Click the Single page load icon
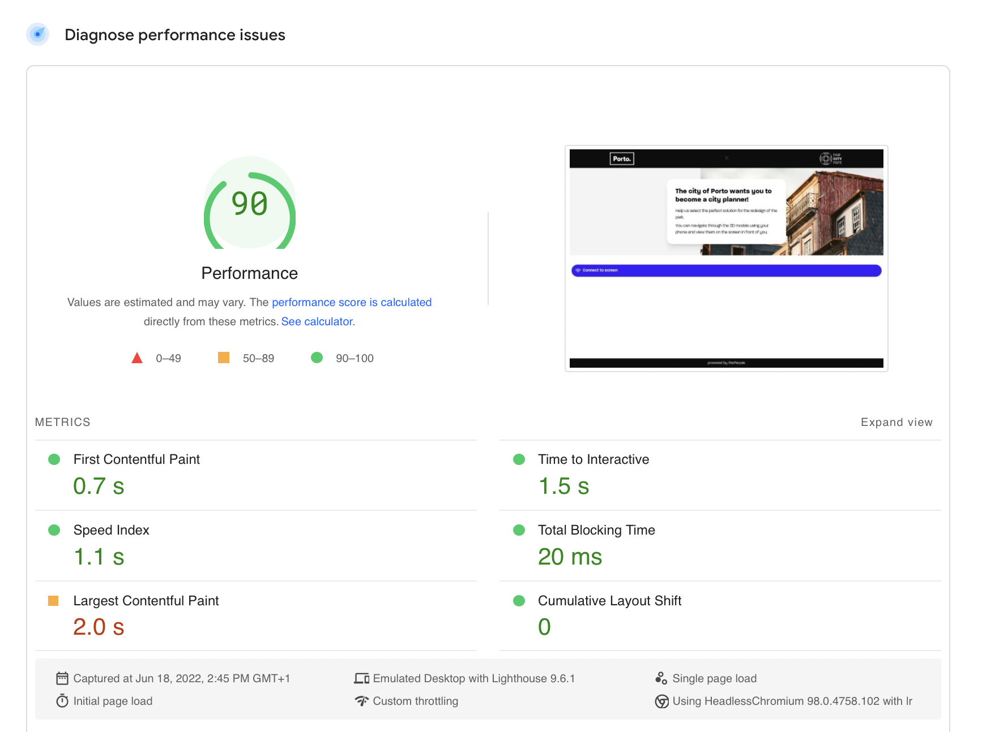The height and width of the screenshot is (732, 982). pos(661,678)
